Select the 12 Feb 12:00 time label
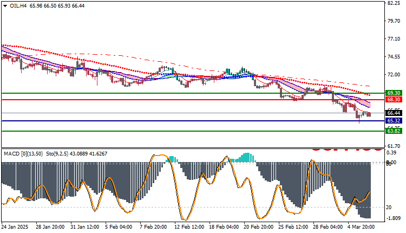This screenshot has height=233, width=406. tap(189, 227)
